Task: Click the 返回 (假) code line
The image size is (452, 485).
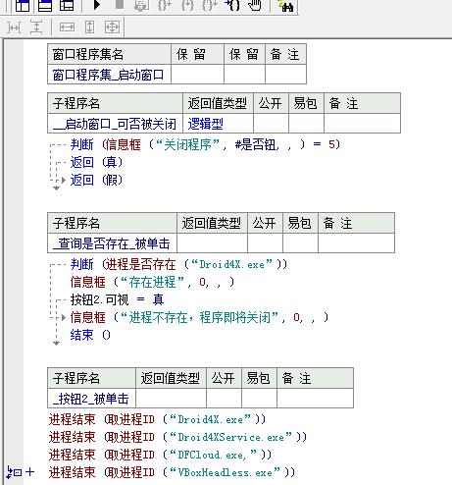Action: [96, 180]
